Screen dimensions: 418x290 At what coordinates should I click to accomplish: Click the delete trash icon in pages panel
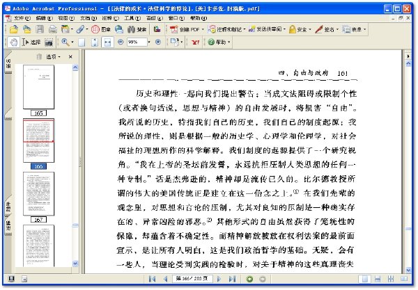tap(39, 56)
